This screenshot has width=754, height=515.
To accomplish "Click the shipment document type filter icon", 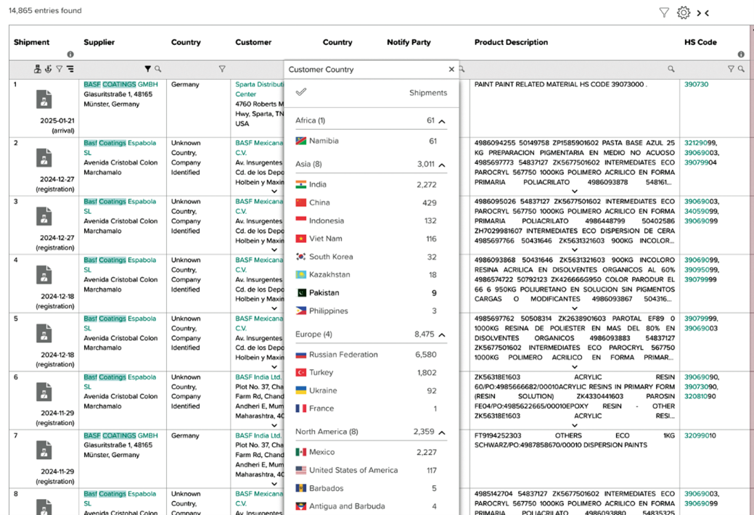I will [38, 69].
